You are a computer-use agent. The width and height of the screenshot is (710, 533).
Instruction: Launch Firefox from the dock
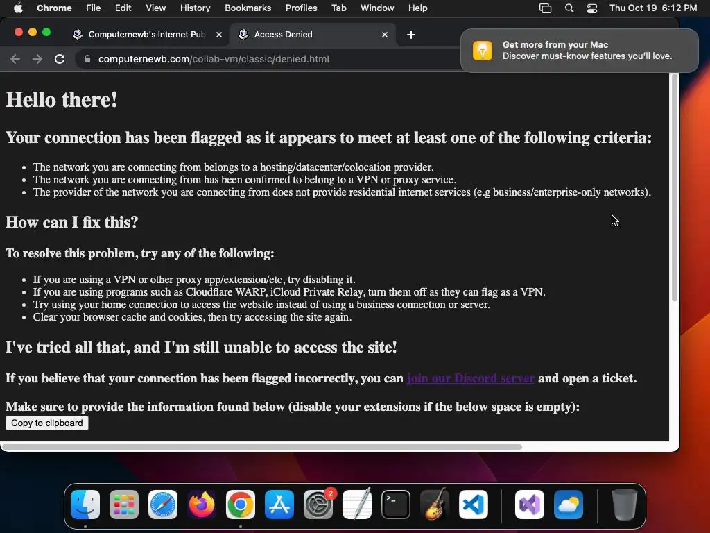pyautogui.click(x=202, y=505)
